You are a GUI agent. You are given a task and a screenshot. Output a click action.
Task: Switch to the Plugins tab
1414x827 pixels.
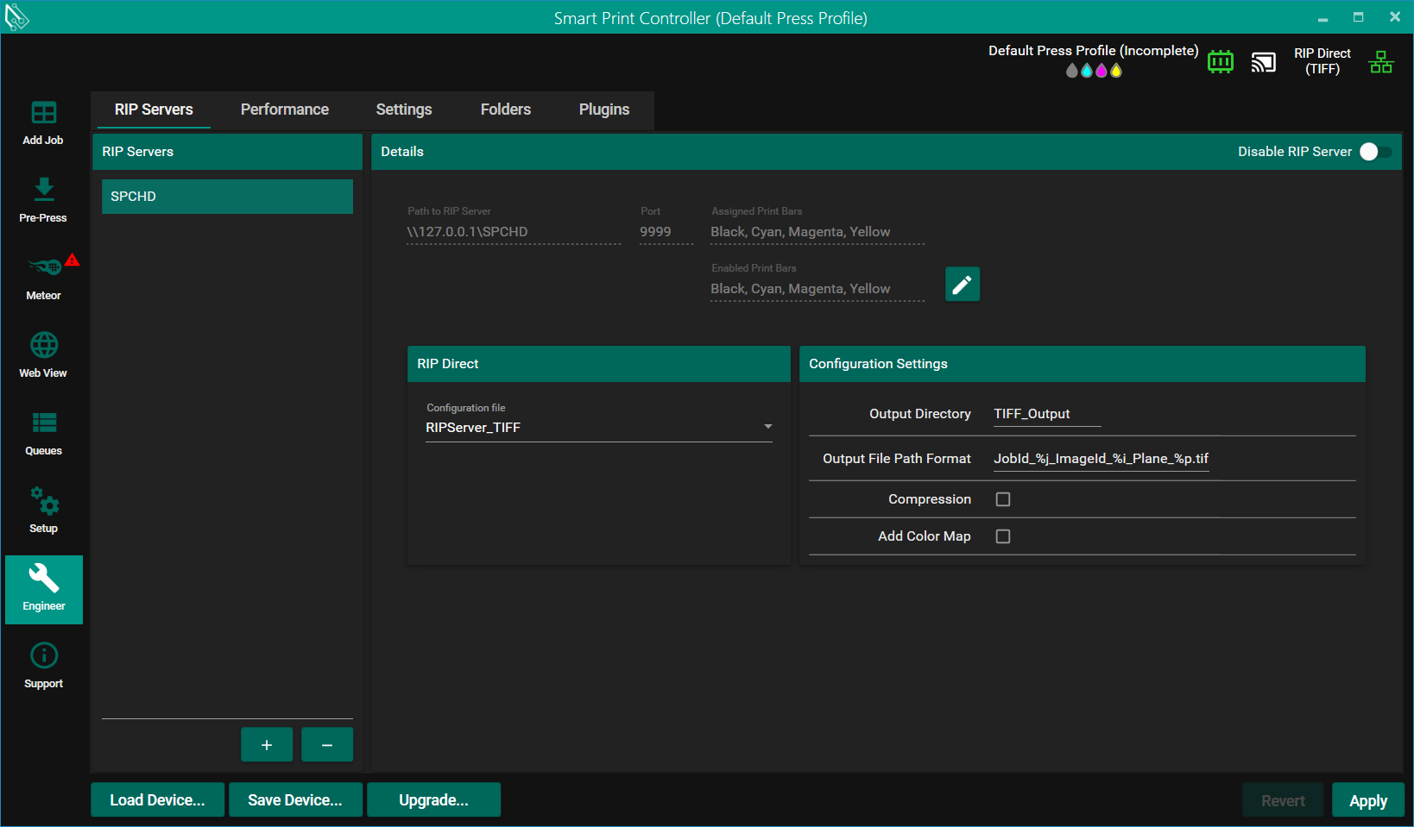coord(603,110)
